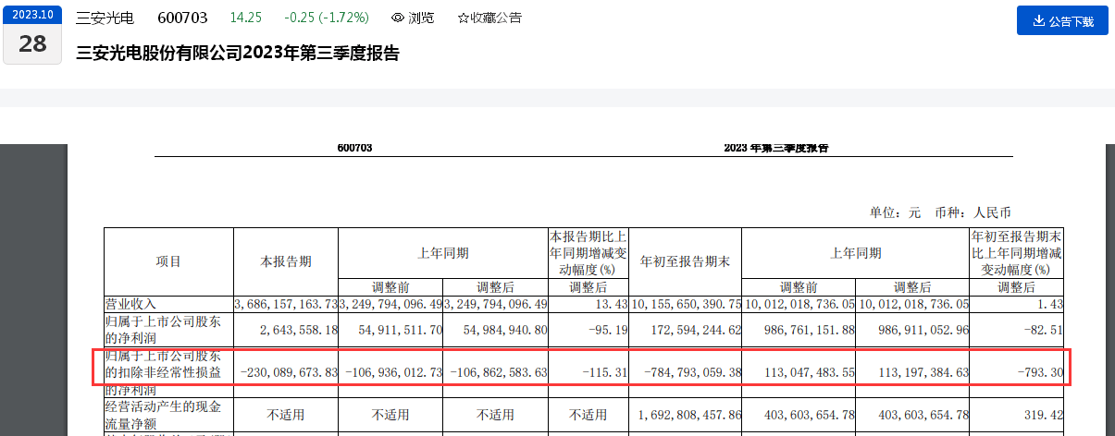Open the 三安光电 stock name link

click(105, 18)
